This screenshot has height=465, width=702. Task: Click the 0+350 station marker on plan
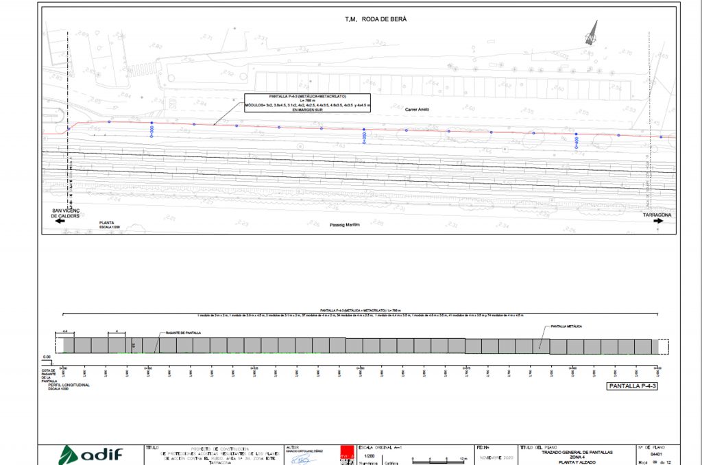tap(364, 137)
